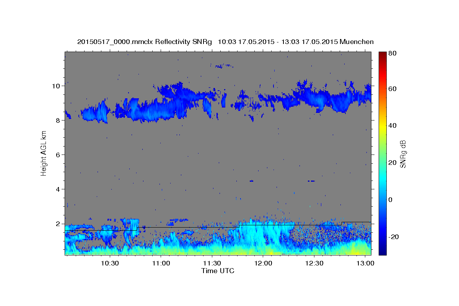This screenshot has height=306, width=459.
Task: Click the height axis label 2
Action: point(59,224)
